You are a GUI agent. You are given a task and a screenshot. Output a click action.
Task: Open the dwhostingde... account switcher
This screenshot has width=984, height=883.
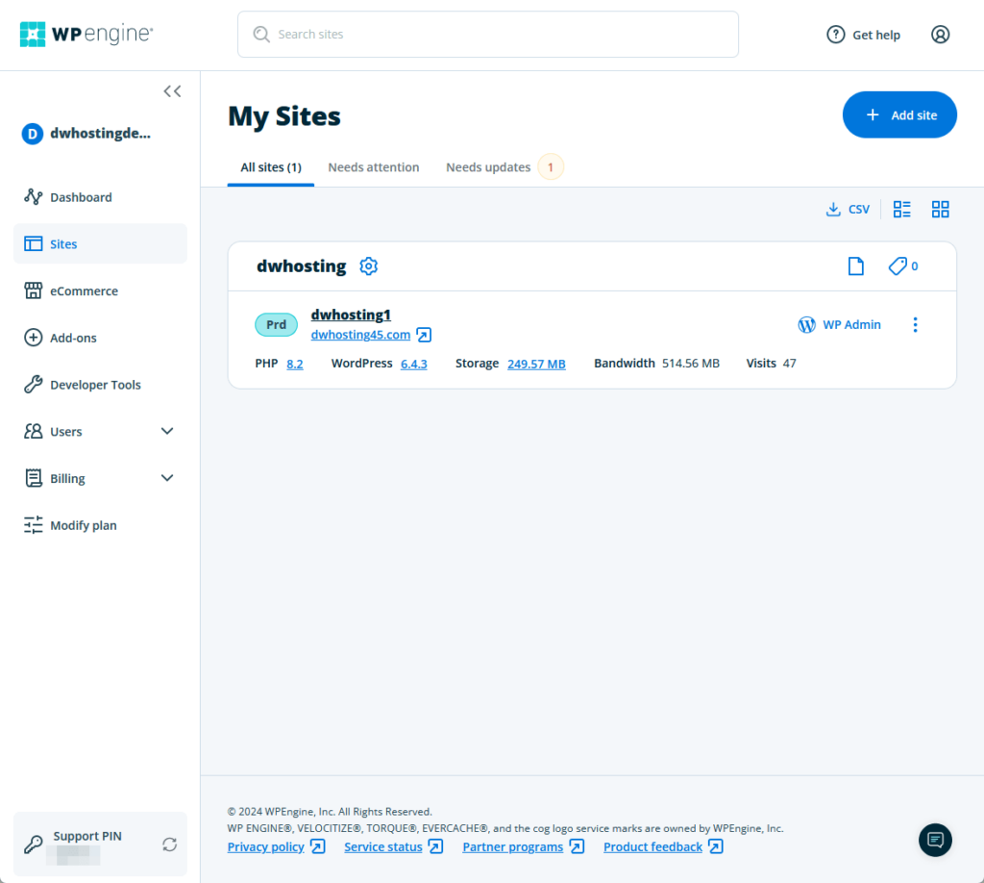click(87, 133)
